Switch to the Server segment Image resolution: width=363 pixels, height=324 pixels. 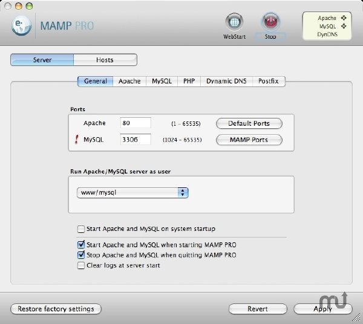(x=42, y=60)
